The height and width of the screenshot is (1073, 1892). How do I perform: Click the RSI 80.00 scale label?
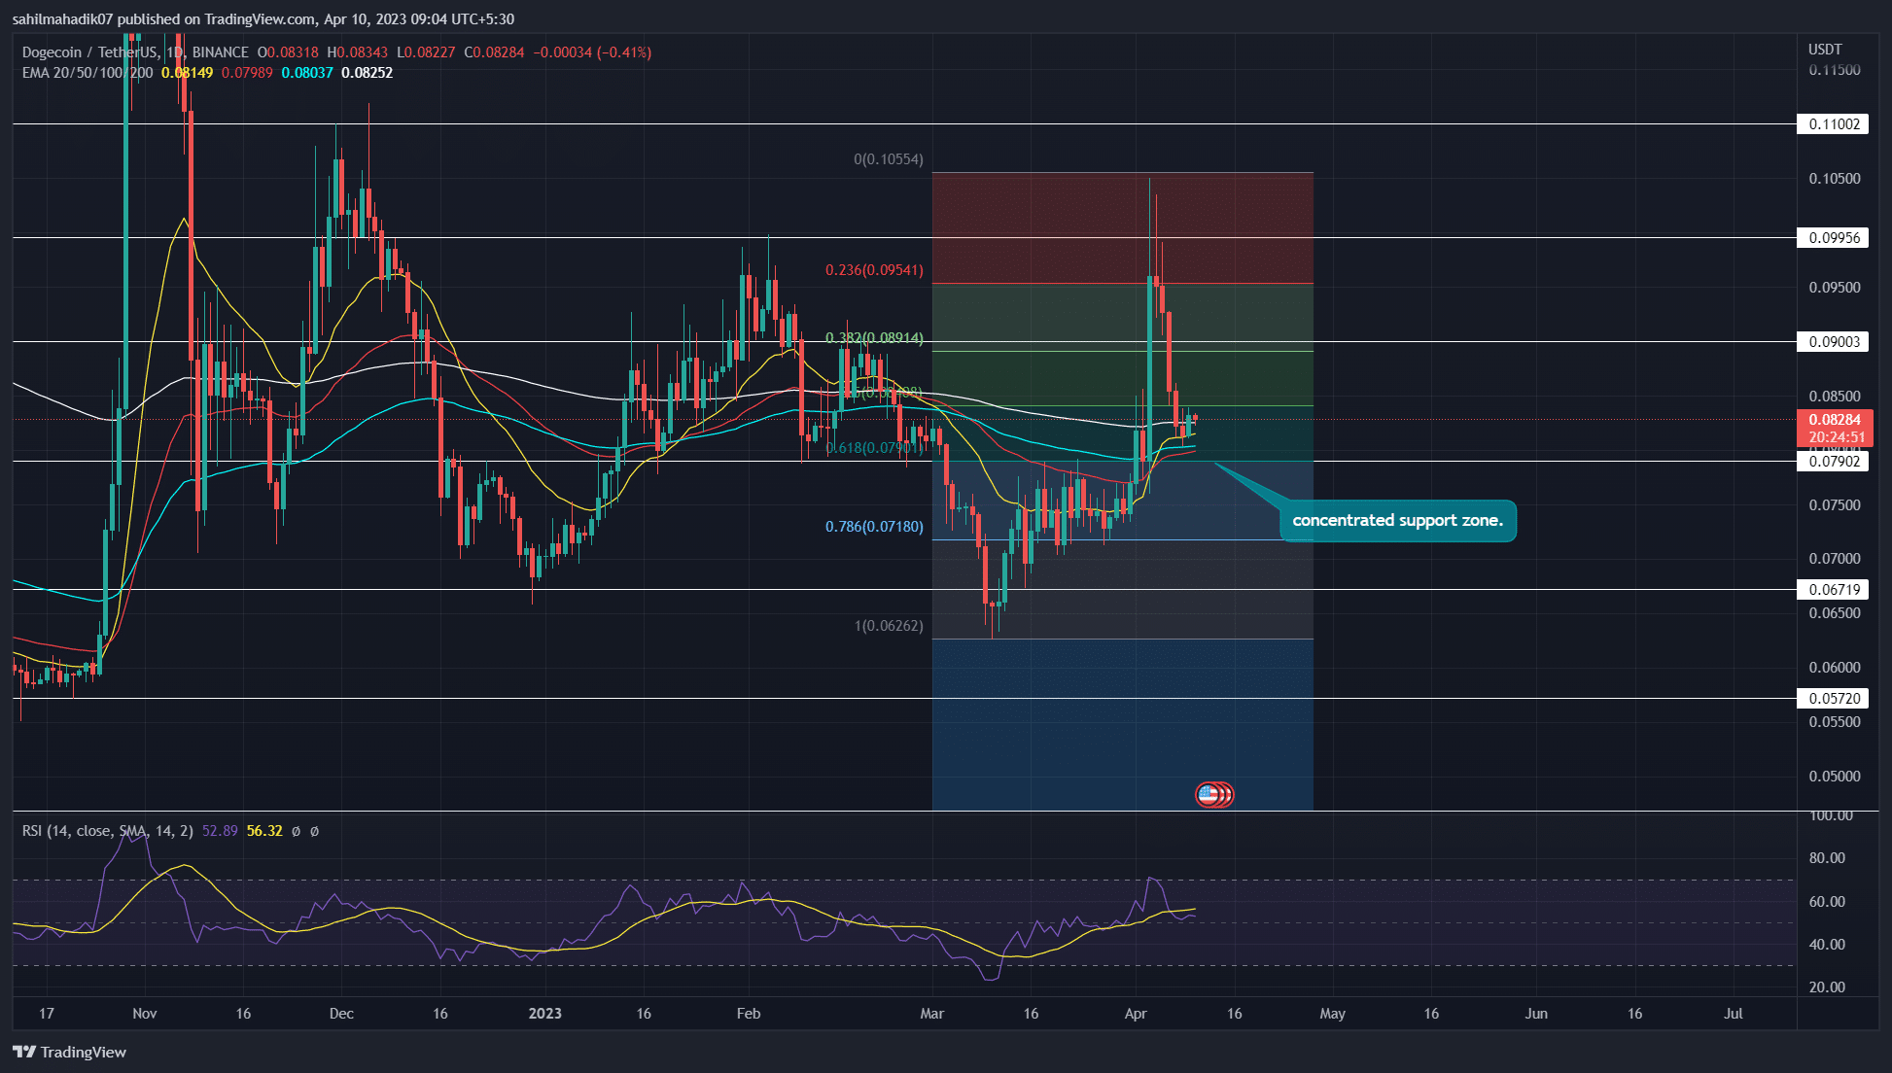1827,858
